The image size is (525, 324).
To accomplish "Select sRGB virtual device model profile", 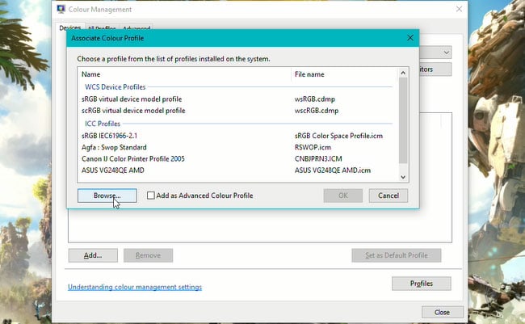I will 132,99.
